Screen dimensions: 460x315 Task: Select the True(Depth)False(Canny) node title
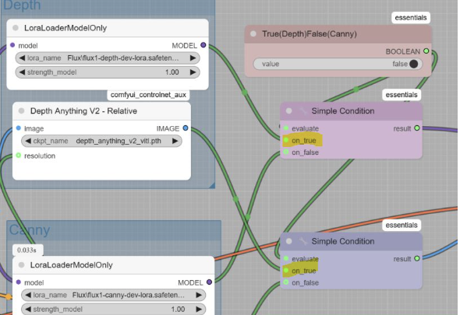point(310,33)
